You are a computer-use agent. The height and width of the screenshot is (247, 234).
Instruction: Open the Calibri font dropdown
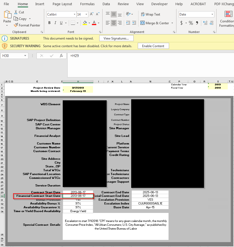click(60, 14)
